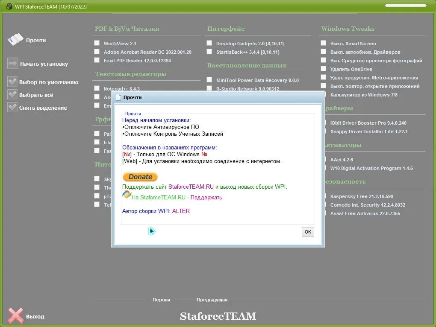Click the WPI lock icon in title bar
Viewport: 436px width, 327px height.
pyautogui.click(x=9, y=6)
